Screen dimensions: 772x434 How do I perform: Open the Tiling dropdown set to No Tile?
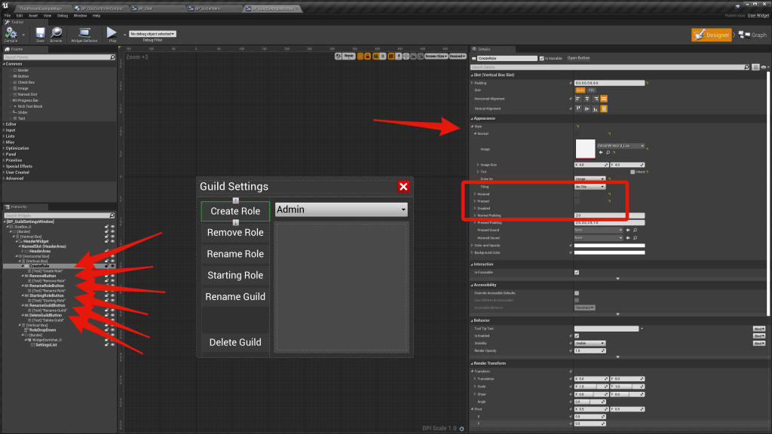click(590, 186)
